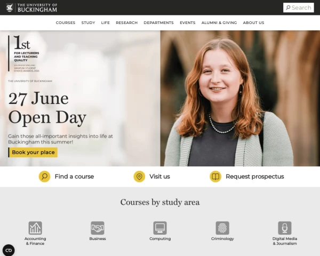Screen dimensions: 320x256
Task: Click the 1st for lecturers award badge
Action: coord(24,53)
